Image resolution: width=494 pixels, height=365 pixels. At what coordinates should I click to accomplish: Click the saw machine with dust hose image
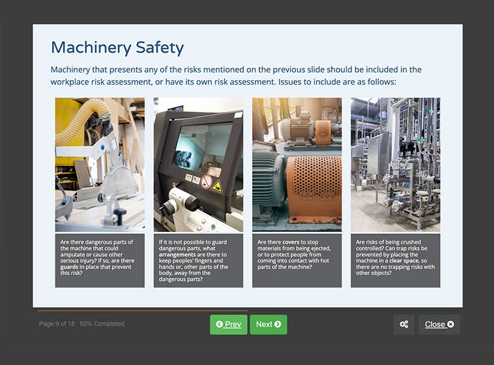[x=100, y=164]
